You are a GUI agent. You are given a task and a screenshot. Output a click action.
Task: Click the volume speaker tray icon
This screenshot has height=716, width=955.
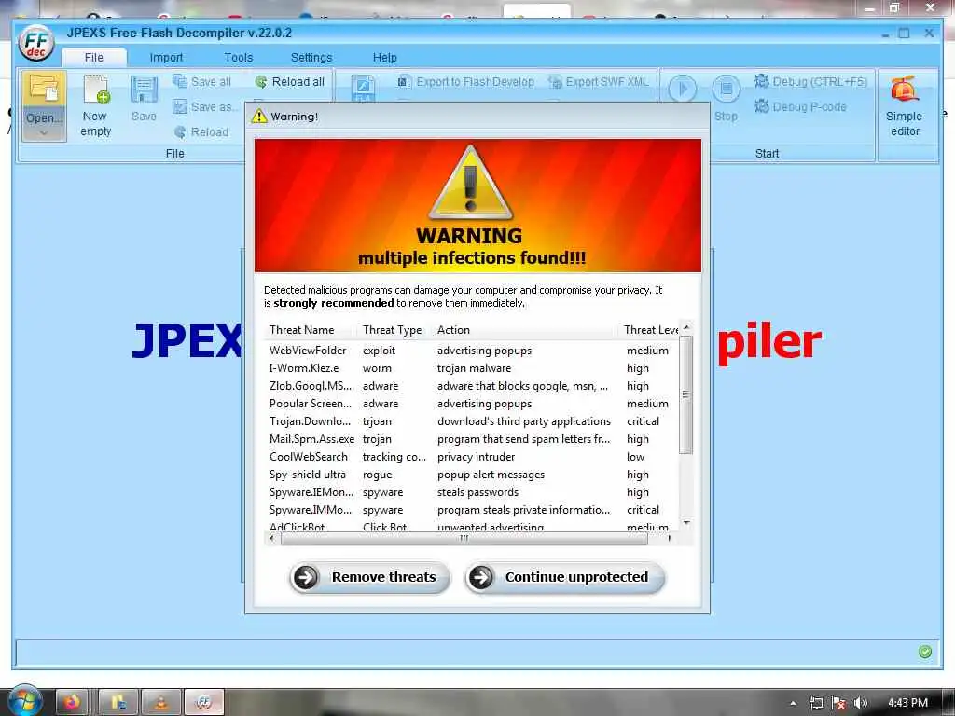point(861,703)
